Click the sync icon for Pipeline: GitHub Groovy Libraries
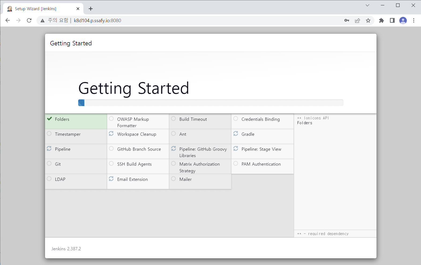This screenshot has width=421, height=265. [174, 148]
